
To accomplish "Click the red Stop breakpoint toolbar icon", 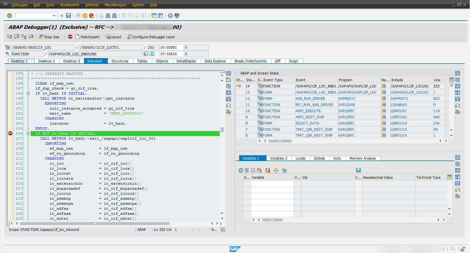I will (x=70, y=37).
